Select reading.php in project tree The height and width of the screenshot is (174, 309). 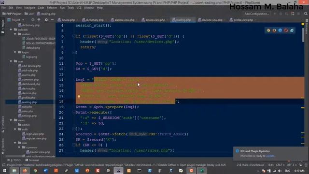(x=29, y=102)
